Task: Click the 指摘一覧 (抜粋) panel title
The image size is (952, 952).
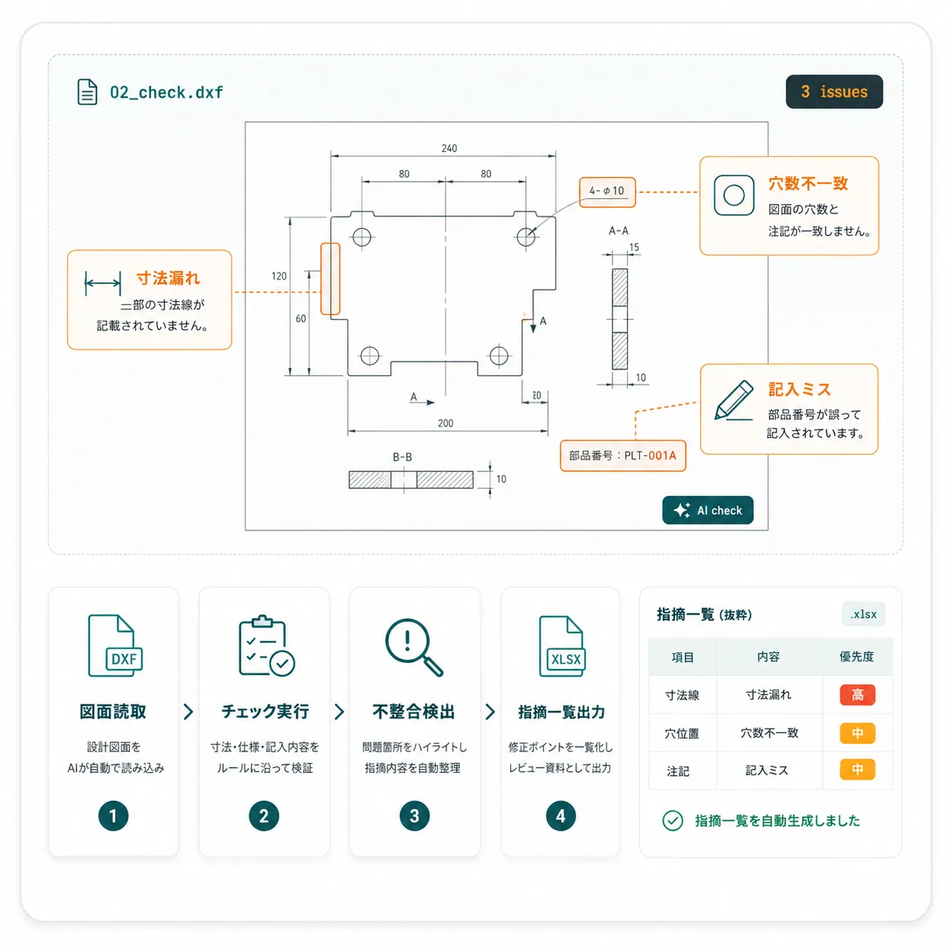Action: tap(704, 614)
